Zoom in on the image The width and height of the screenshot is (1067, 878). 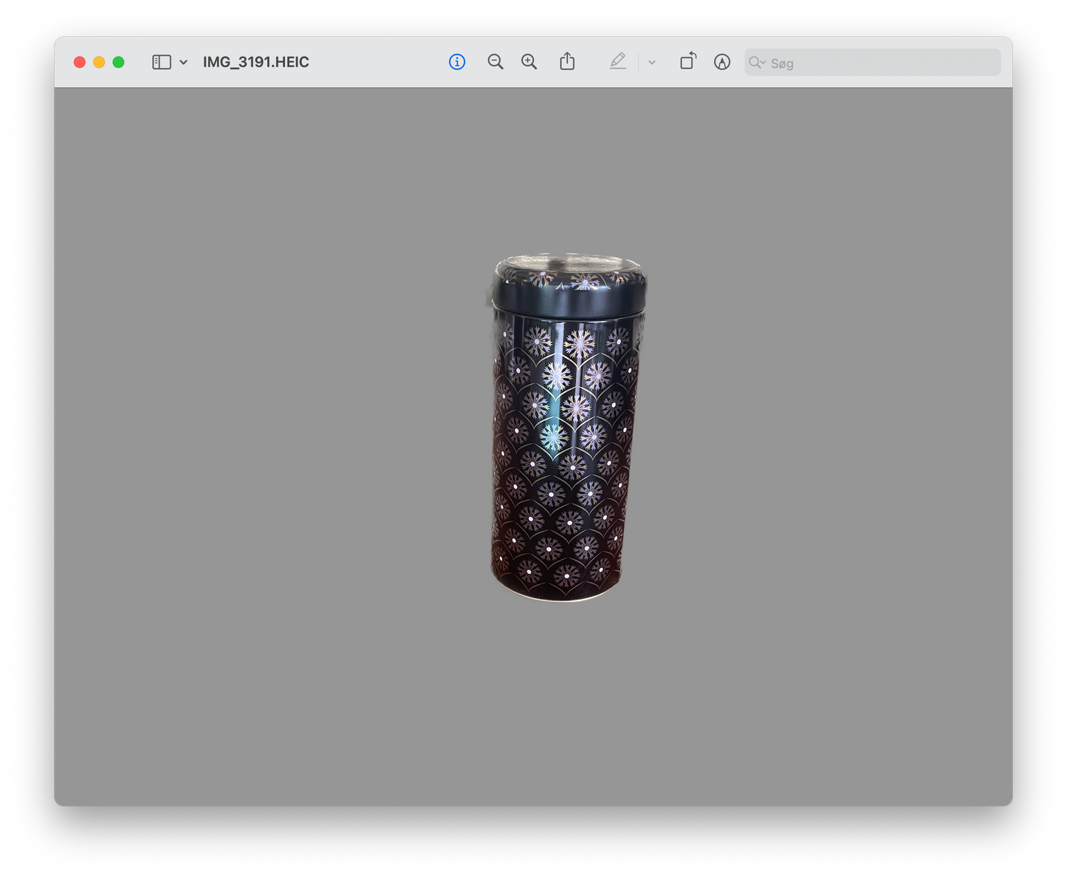click(529, 62)
